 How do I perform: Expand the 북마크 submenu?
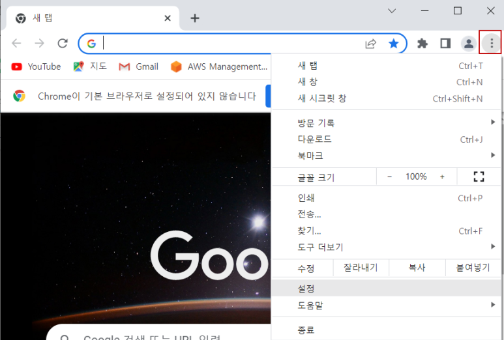tap(387, 156)
